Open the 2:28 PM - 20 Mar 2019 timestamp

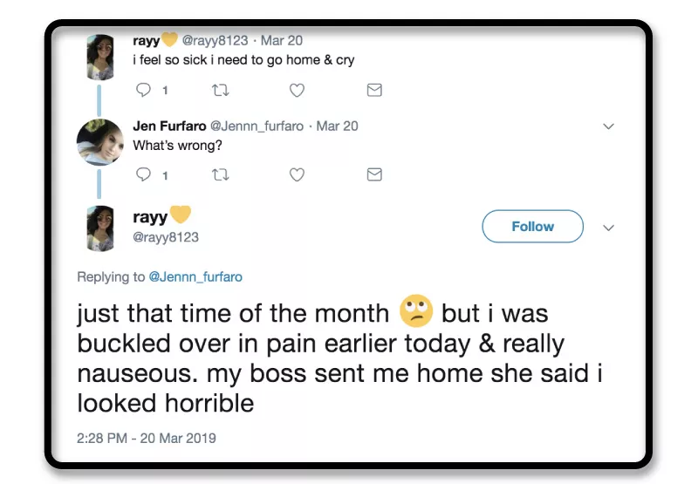click(x=147, y=438)
